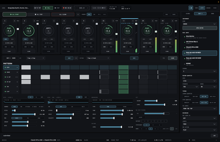Start transport with the Roll button
Viewport: 220px width, 142px height.
48,8
